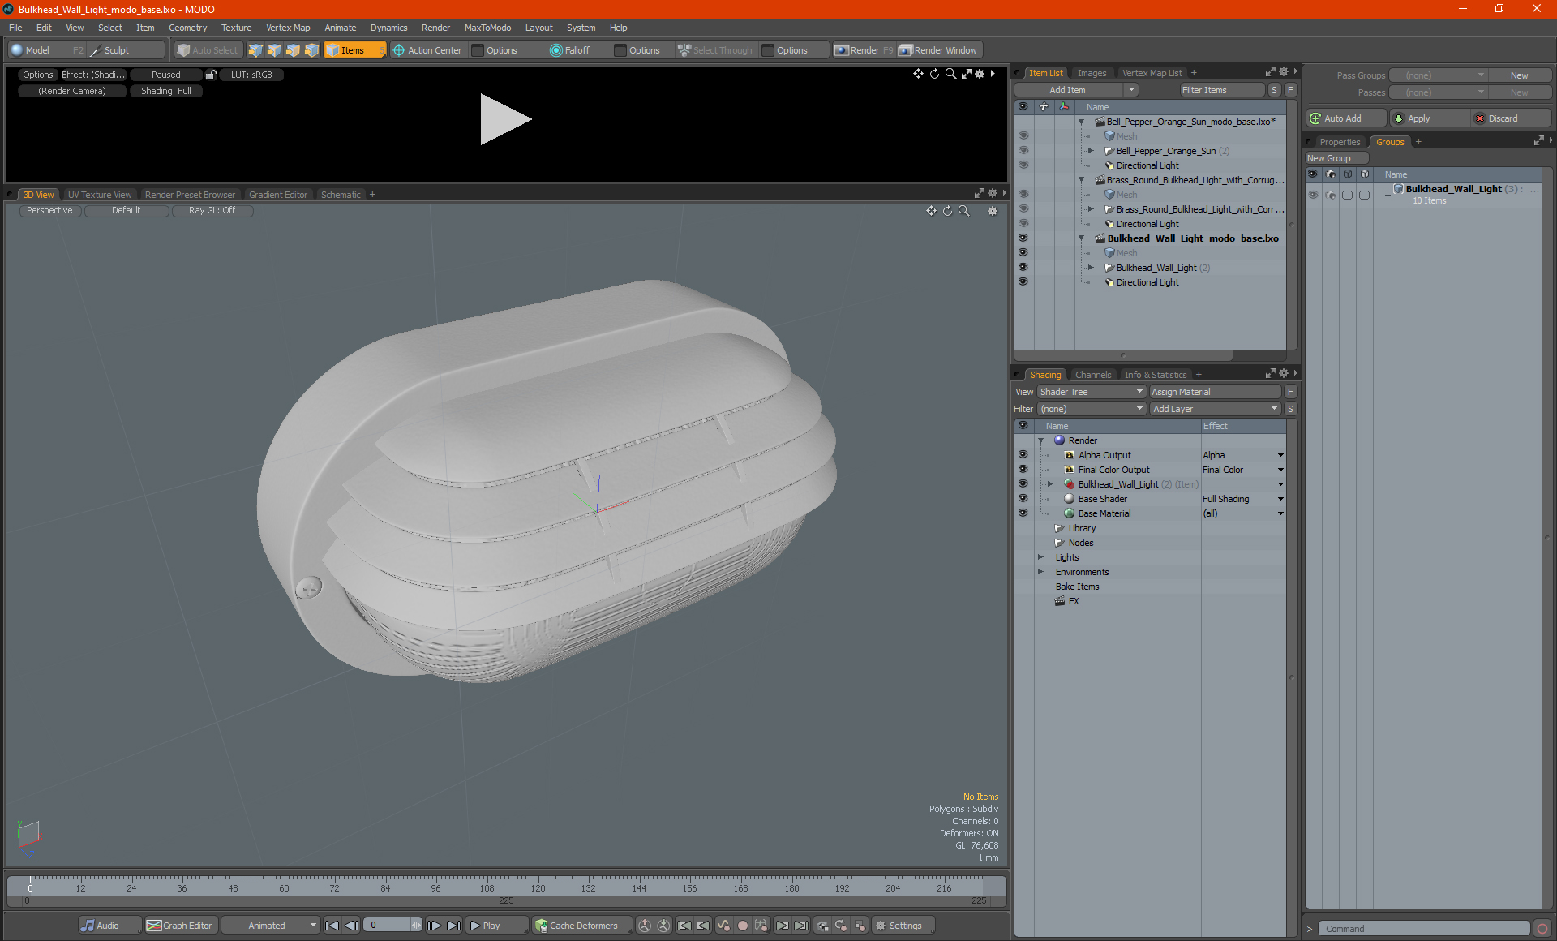Image resolution: width=1557 pixels, height=941 pixels.
Task: Click the preview pane zoom magnifier icon
Action: [x=950, y=74]
